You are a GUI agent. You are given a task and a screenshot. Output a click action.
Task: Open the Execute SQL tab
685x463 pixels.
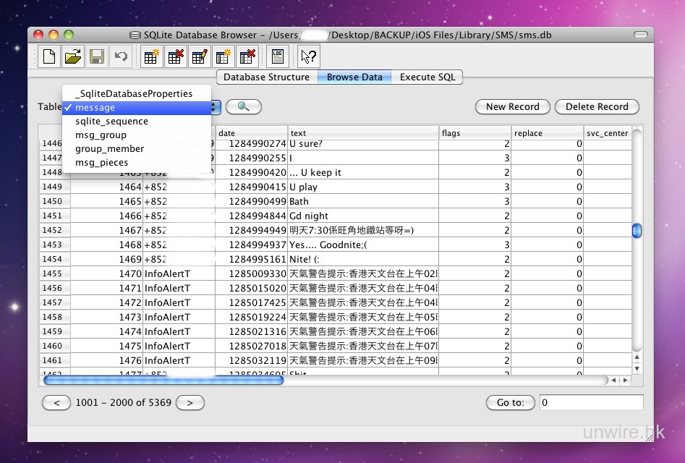click(427, 77)
